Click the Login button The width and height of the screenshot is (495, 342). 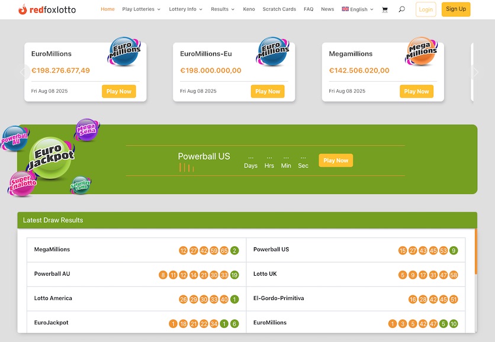pyautogui.click(x=426, y=9)
